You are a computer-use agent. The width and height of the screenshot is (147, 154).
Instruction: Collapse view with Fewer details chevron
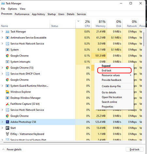3,149
